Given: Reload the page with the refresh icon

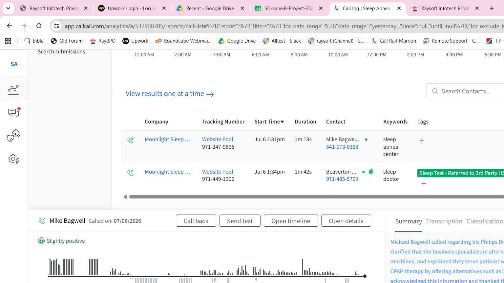Looking at the screenshot, I should (39, 26).
